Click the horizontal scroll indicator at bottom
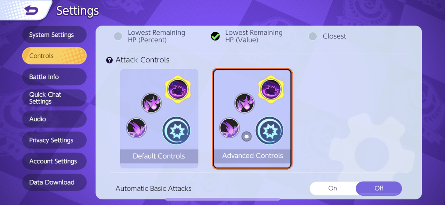 [x=222, y=199]
